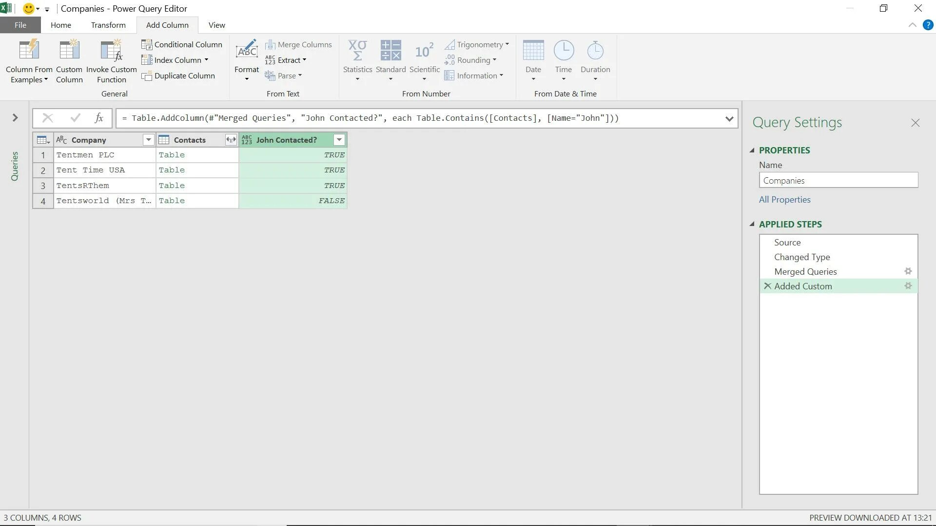This screenshot has width=936, height=526.
Task: Open the help question mark
Action: [928, 25]
